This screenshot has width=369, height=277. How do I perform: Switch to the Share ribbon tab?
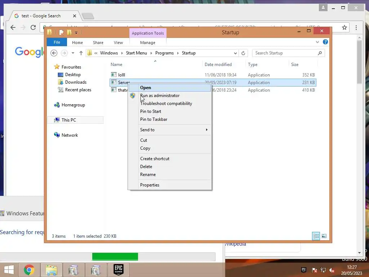click(98, 43)
